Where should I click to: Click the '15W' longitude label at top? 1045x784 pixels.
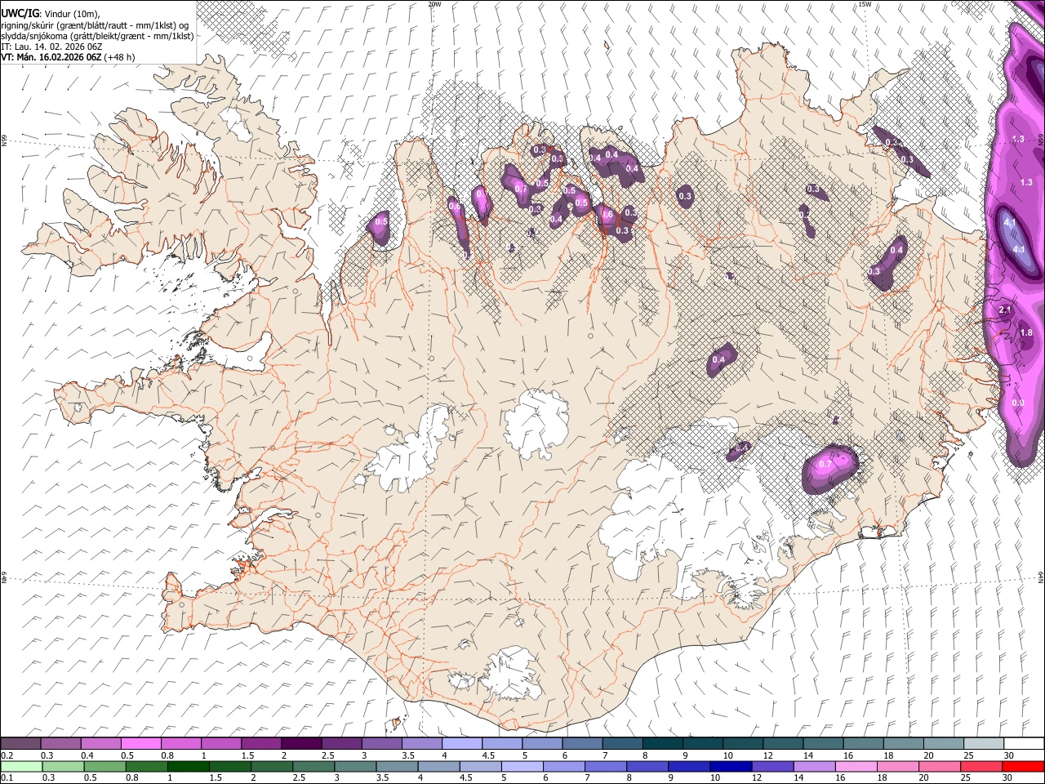(865, 4)
